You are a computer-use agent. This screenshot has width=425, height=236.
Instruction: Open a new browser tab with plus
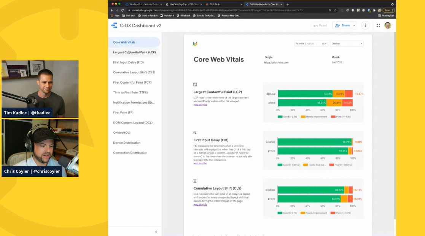point(288,4)
